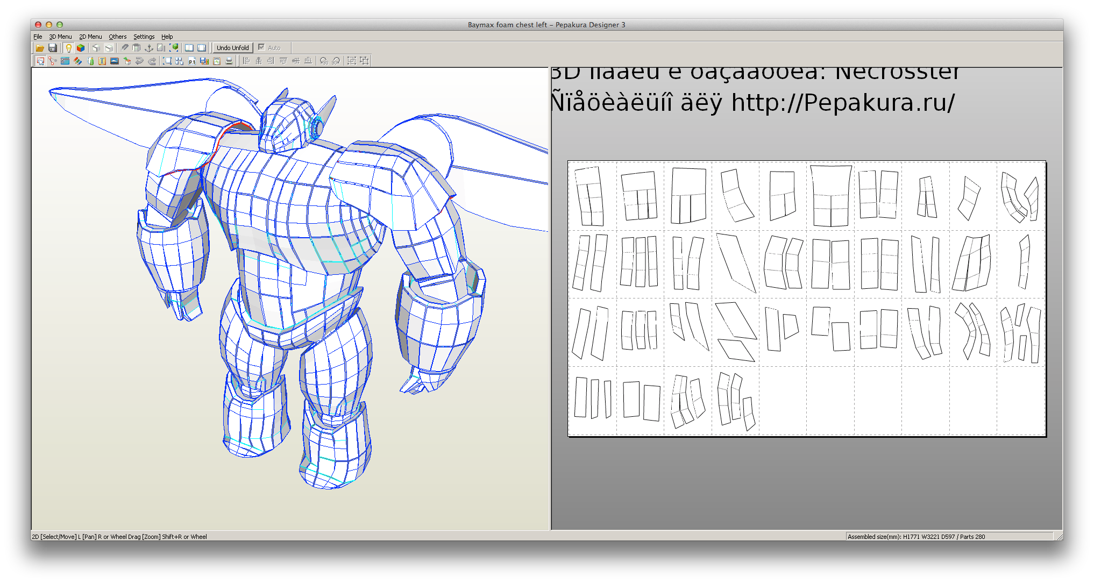1094x583 pixels.
Task: Click the rotate 90 clockwise icon
Action: [336, 61]
